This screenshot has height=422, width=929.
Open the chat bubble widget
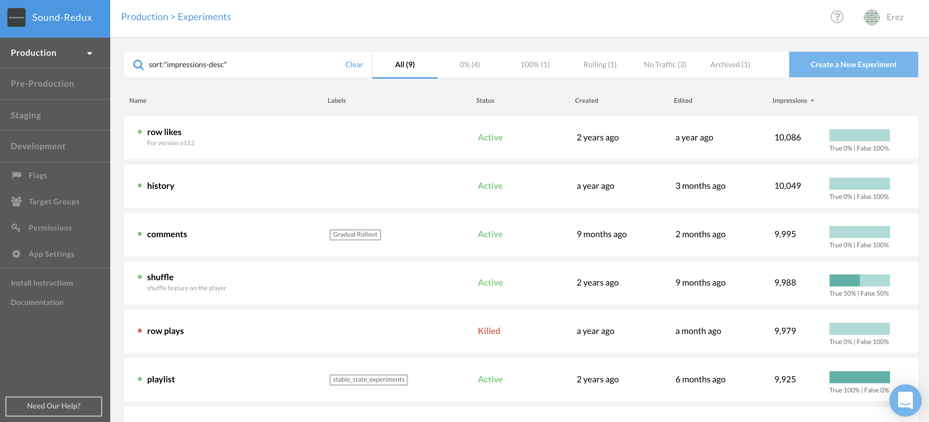[905, 400]
